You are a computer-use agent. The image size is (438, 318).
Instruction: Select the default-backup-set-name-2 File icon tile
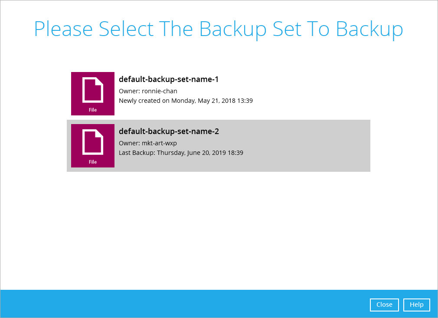click(x=93, y=146)
